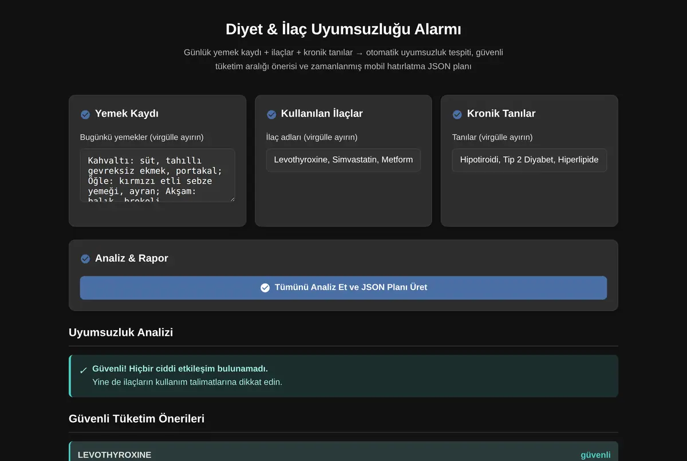Click label Bugünkü yemekler (virgülle ayırın)

tap(142, 137)
